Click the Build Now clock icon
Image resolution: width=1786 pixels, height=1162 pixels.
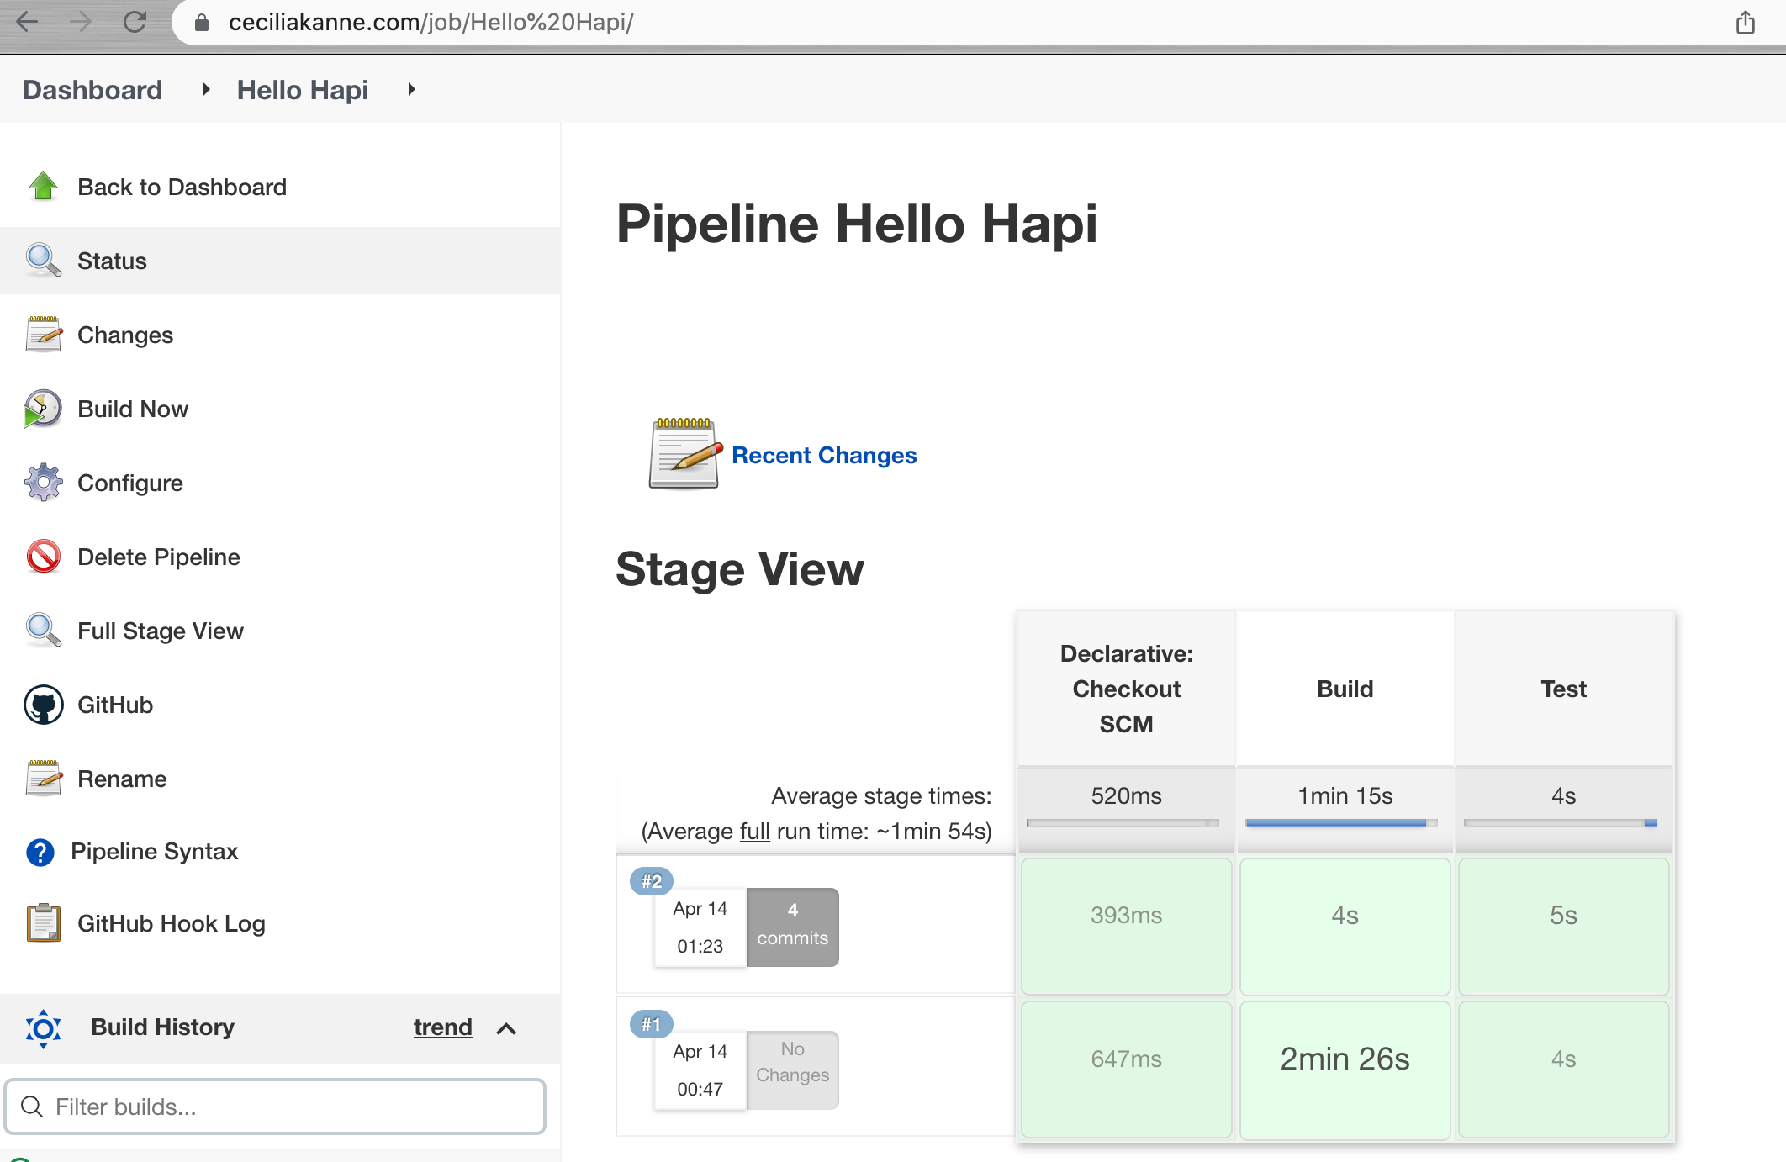coord(43,409)
